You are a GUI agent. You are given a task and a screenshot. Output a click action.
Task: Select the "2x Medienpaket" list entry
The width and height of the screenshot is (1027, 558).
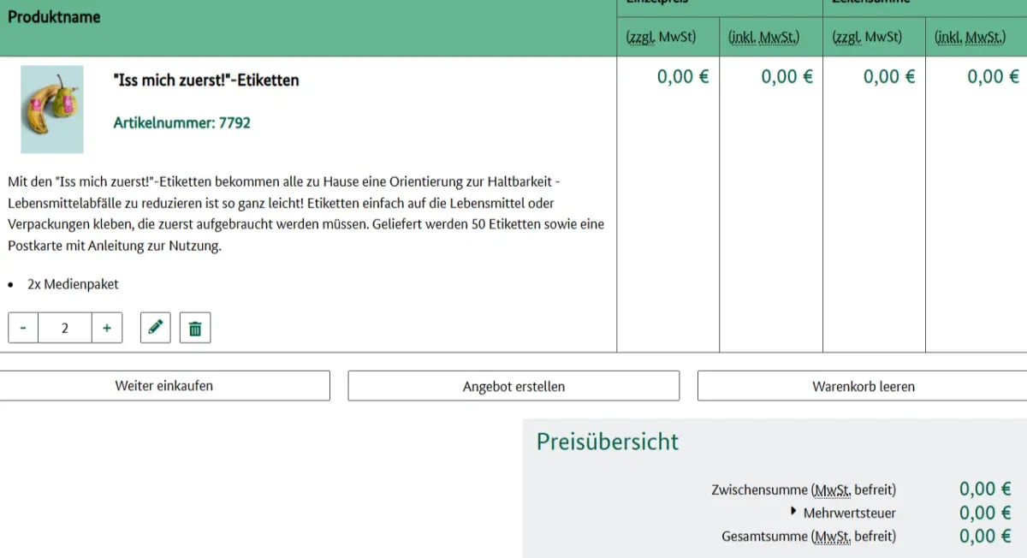coord(73,284)
